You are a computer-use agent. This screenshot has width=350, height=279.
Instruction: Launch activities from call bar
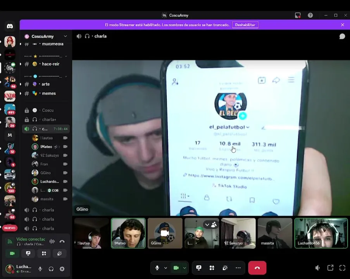[x=212, y=268]
